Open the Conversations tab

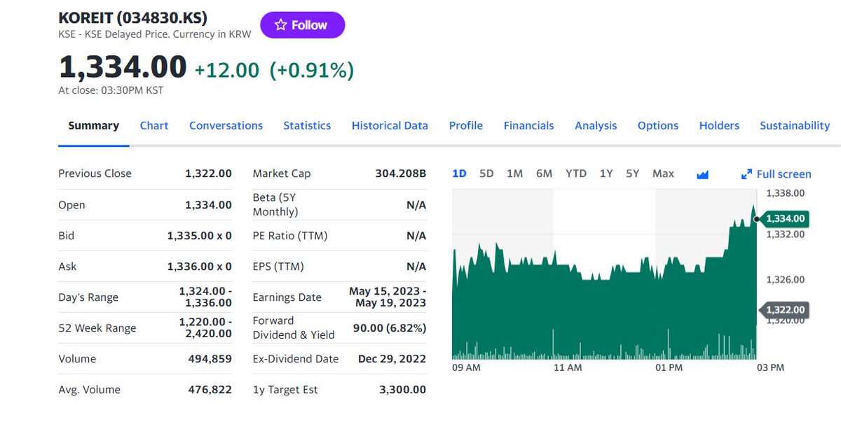[x=226, y=126]
